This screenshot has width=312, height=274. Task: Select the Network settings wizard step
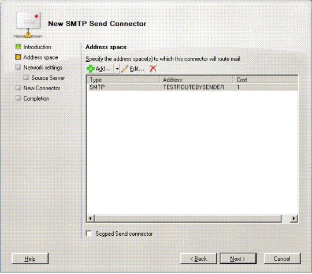[x=43, y=68]
